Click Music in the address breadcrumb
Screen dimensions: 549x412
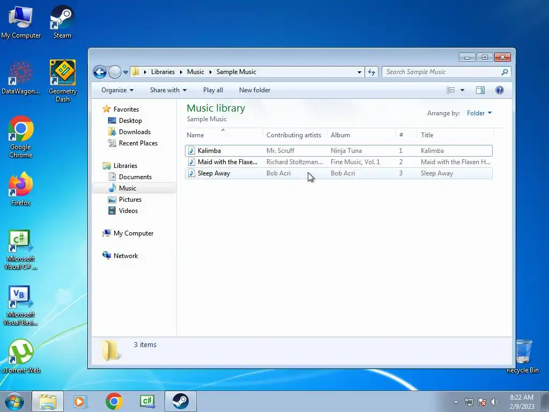point(195,72)
